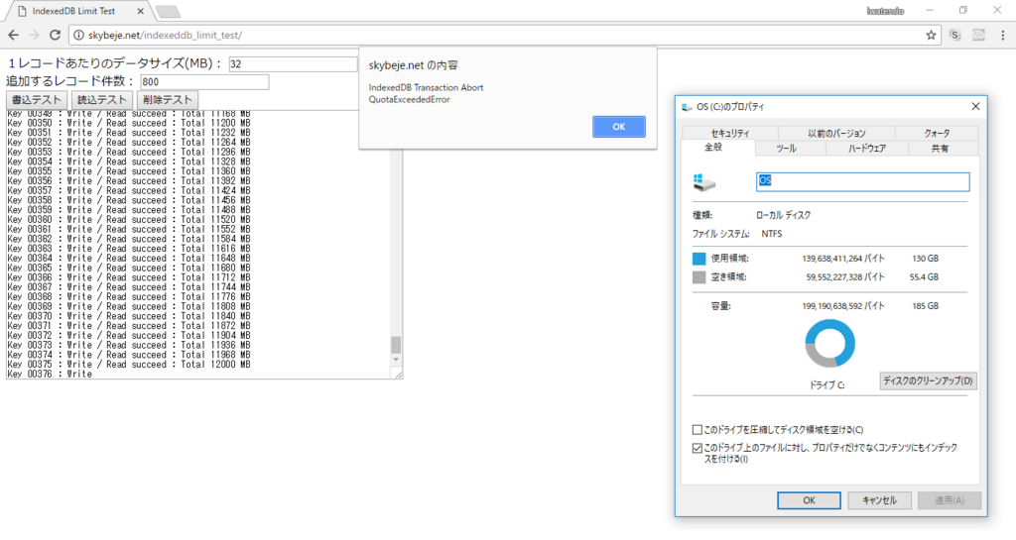1016x540 pixels.
Task: Close the OS (C:) properties dialog
Action: pyautogui.click(x=975, y=106)
